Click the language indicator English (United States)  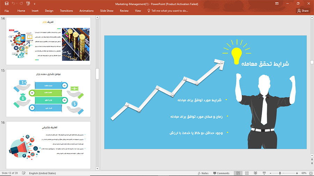pos(43,173)
